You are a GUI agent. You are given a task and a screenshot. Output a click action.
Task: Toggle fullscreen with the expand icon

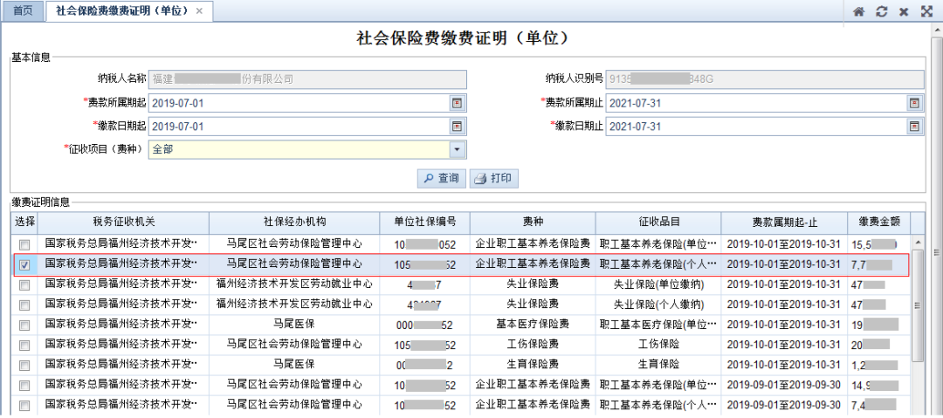click(x=926, y=10)
